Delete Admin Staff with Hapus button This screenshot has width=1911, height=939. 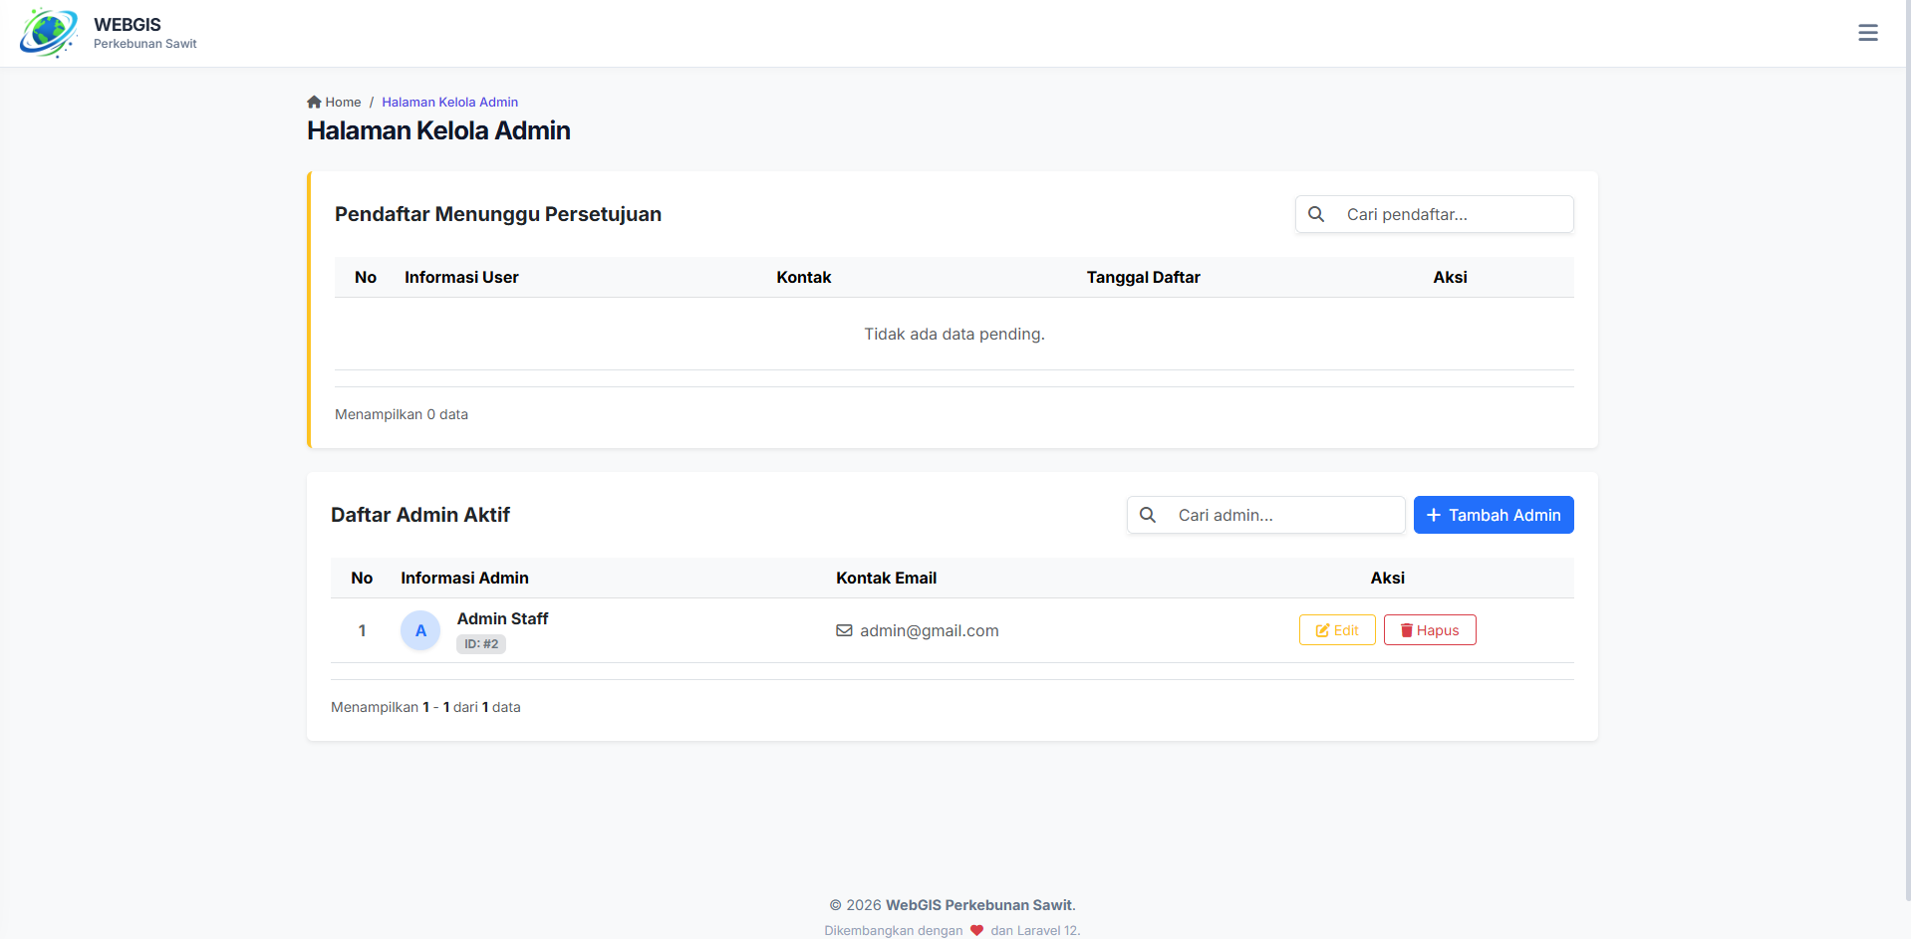[1429, 630]
